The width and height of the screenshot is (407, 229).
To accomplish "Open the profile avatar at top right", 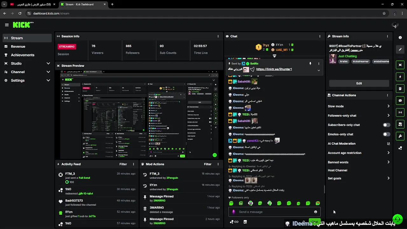I will (x=395, y=25).
